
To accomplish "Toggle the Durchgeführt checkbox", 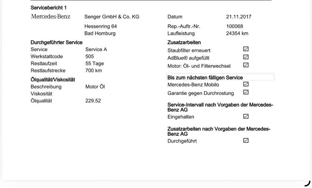I will (x=246, y=141).
